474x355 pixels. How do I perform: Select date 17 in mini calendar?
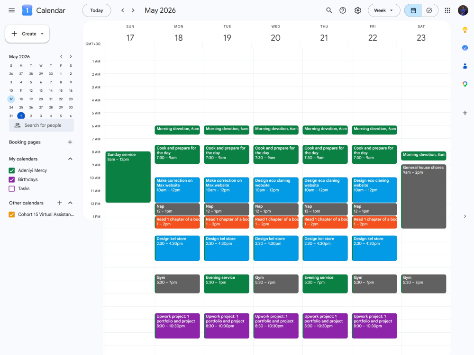tap(11, 99)
